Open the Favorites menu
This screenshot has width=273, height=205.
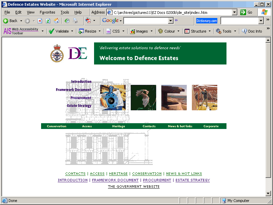(x=47, y=12)
